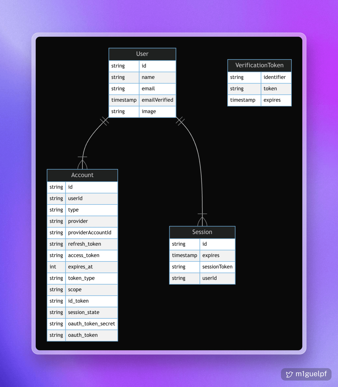Select the VerificationToken table header
This screenshot has height=387, width=338.
pos(259,65)
